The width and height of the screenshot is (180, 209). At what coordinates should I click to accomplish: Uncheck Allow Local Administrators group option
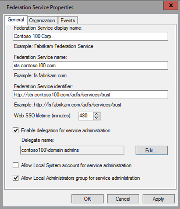click(x=16, y=178)
